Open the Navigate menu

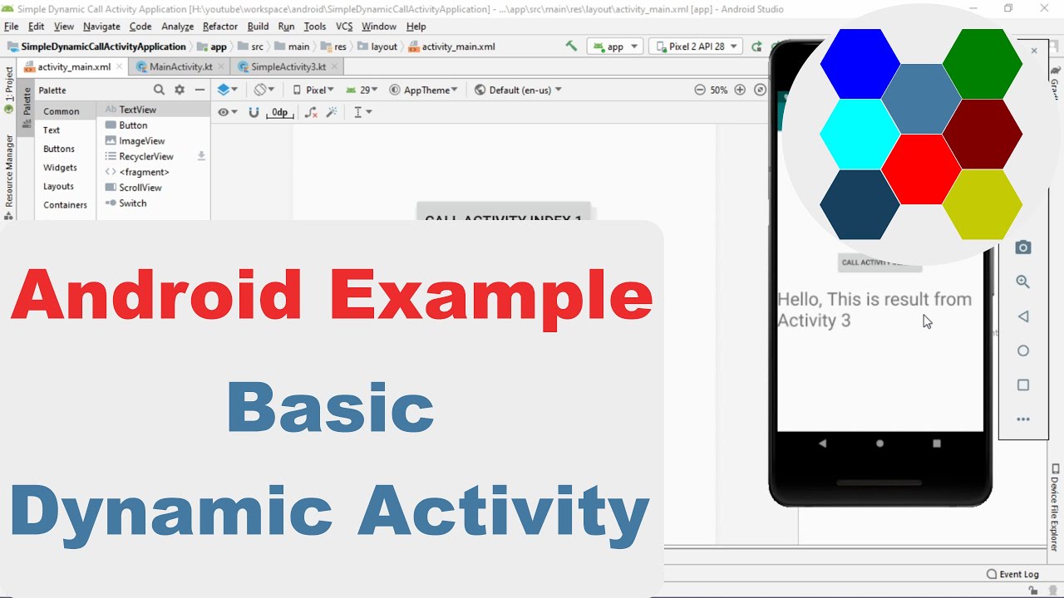pyautogui.click(x=101, y=27)
